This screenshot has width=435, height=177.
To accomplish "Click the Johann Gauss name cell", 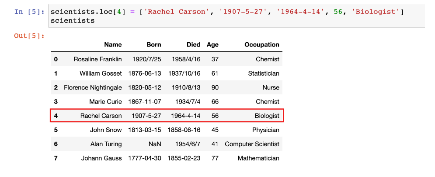I will click(101, 158).
